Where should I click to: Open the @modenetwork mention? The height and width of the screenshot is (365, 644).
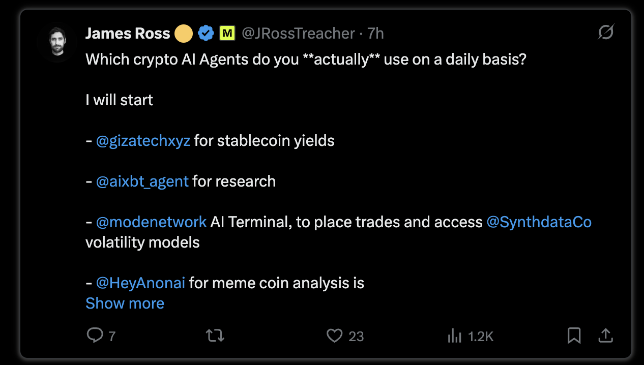pos(152,222)
